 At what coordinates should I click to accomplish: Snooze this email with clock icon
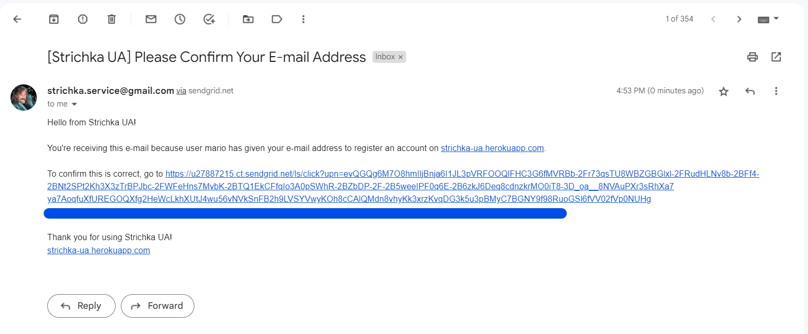pos(180,19)
